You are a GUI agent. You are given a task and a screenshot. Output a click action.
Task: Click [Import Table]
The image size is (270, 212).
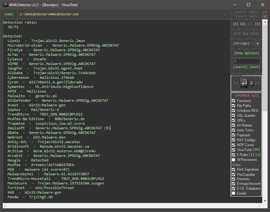click(247, 16)
